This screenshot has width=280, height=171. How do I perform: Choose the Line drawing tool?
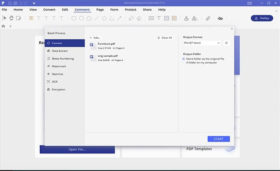click(x=96, y=18)
